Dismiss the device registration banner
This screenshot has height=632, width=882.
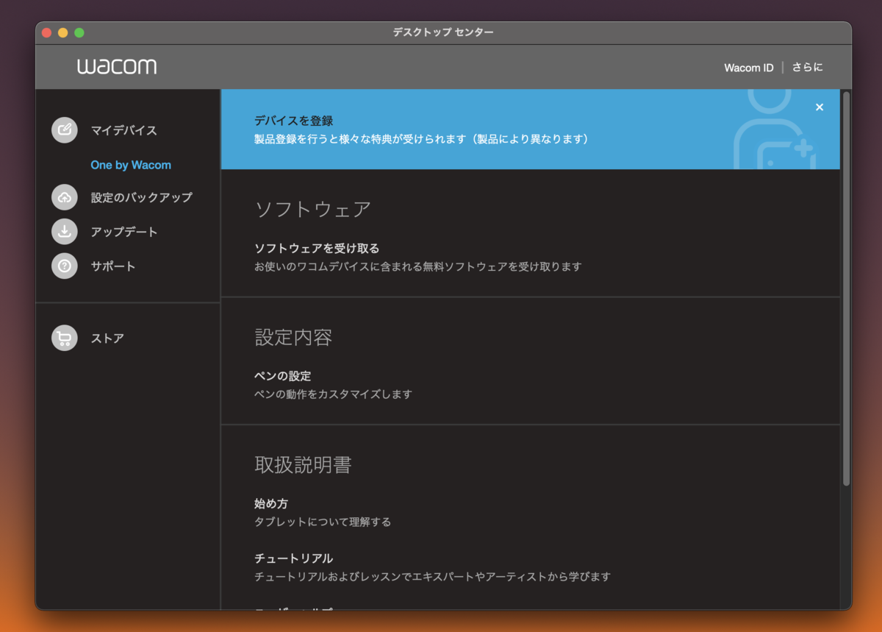click(x=820, y=107)
